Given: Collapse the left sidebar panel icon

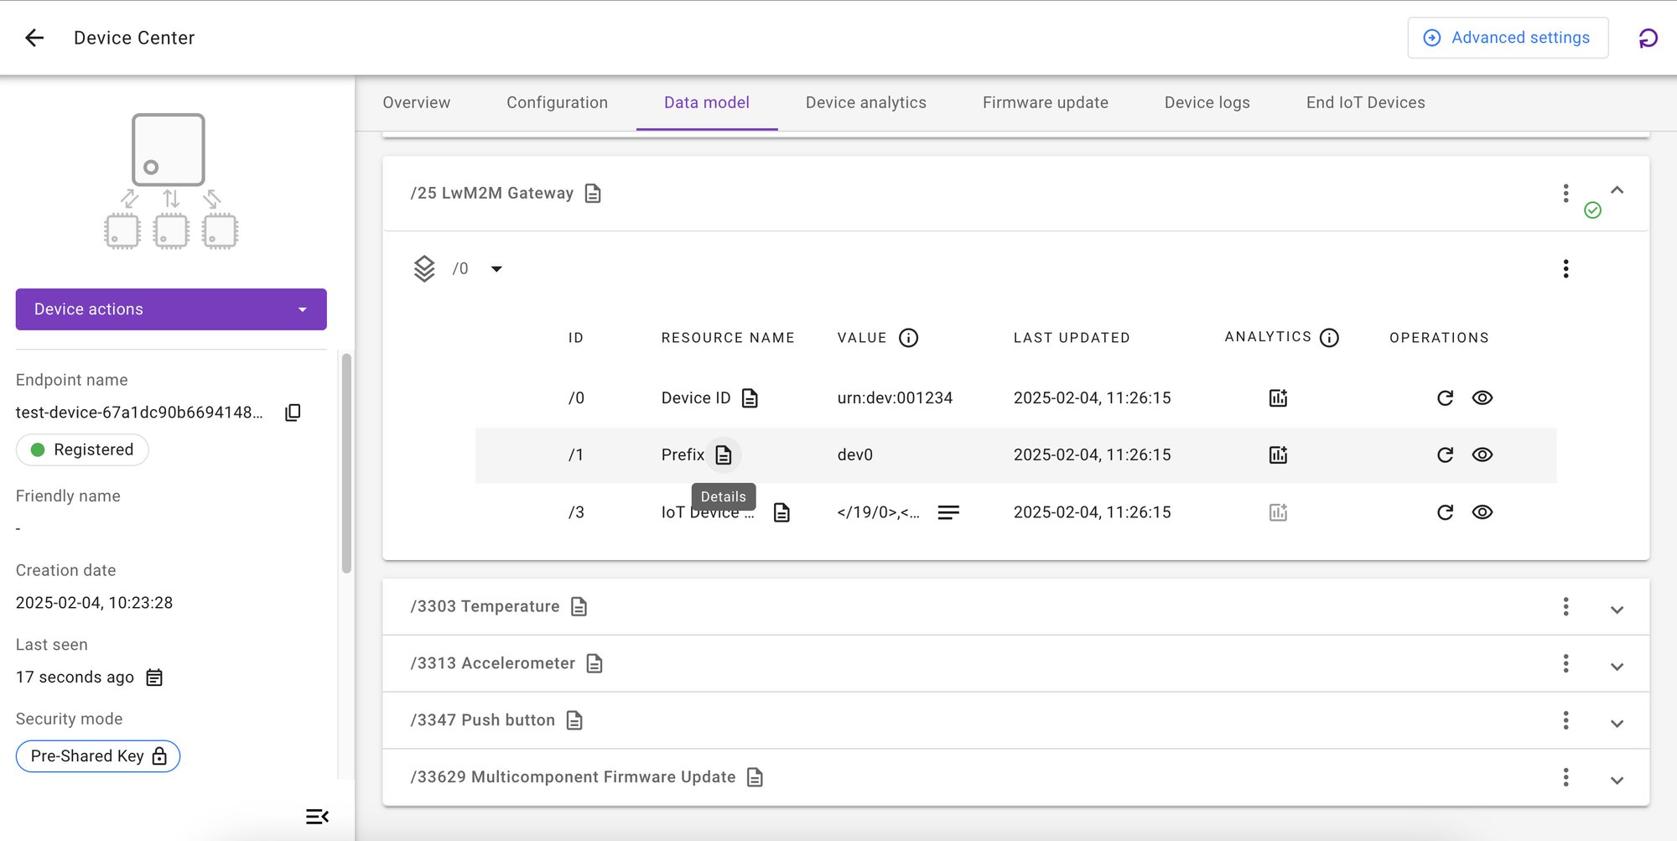Looking at the screenshot, I should tap(317, 816).
